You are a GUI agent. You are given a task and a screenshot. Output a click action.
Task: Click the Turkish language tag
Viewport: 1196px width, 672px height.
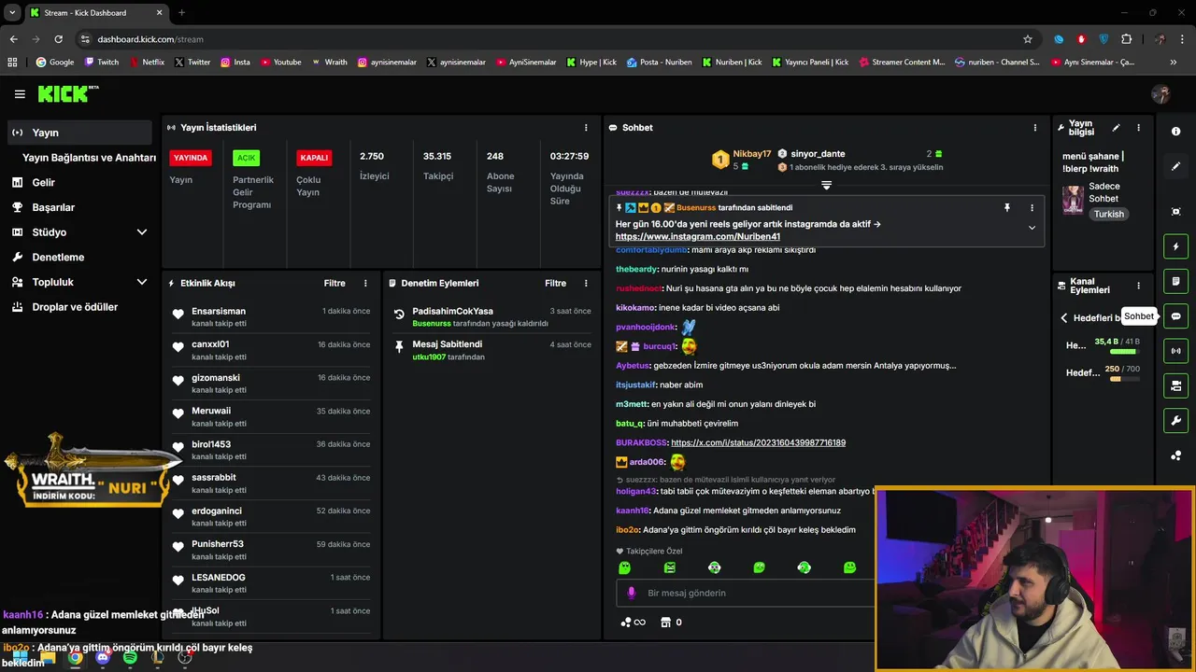pyautogui.click(x=1109, y=214)
